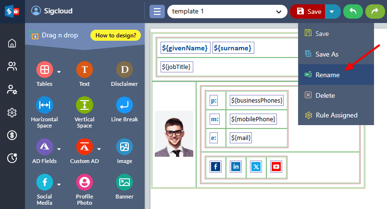Open the How to design? guide
Viewport: 387px width, 209px height.
pyautogui.click(x=115, y=35)
